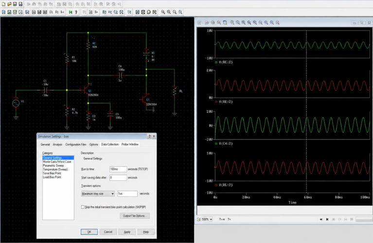Screen dimensions: 373x243
Task: Click last magnifier in waveform toolbar
Action: coord(277,22)
